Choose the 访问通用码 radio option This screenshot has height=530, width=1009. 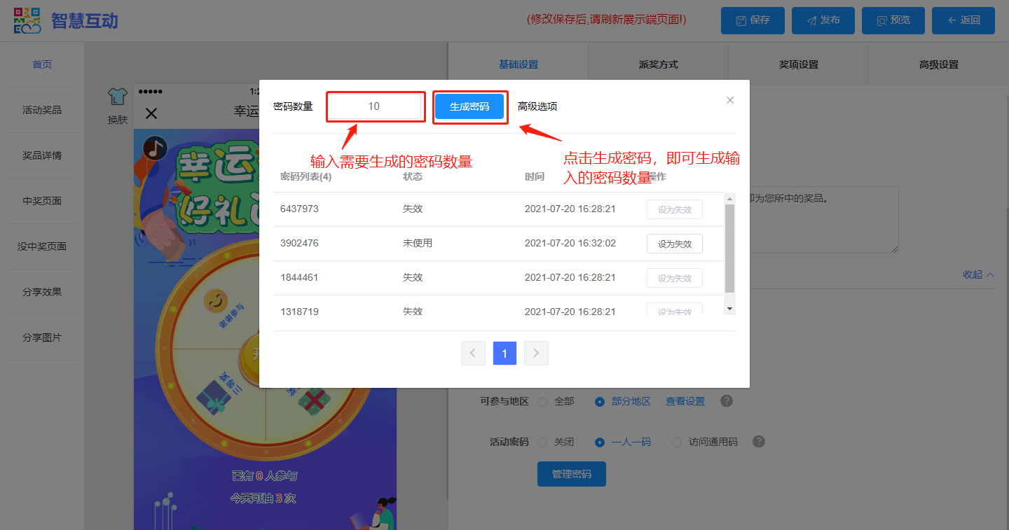677,442
